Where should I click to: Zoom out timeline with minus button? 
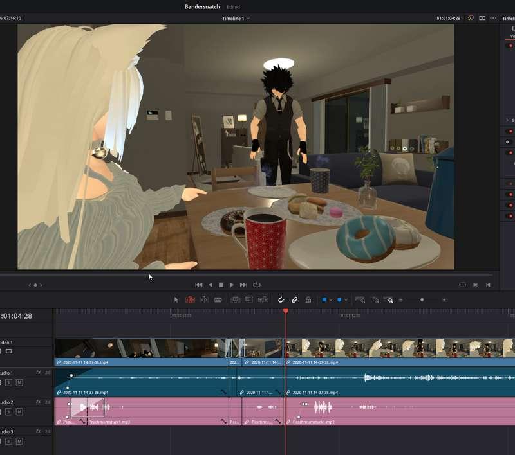pyautogui.click(x=400, y=300)
